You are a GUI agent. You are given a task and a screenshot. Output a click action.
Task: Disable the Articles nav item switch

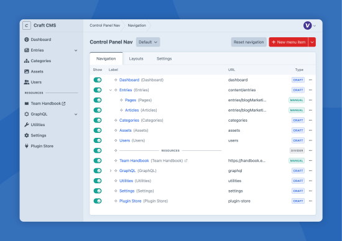click(98, 111)
